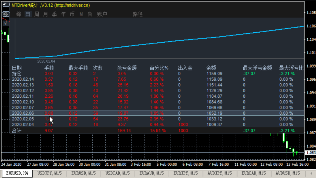Select the 2020.02.10 row
Image resolution: width=316 pixels, height=178 pixels.
tap(157, 102)
